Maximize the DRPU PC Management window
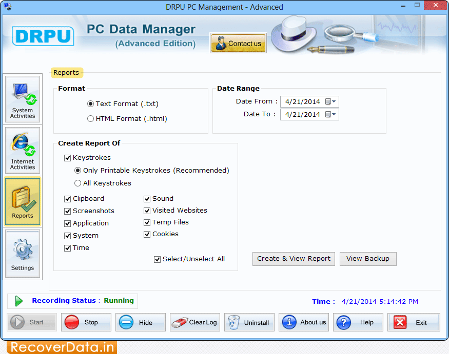 (x=417, y=5)
